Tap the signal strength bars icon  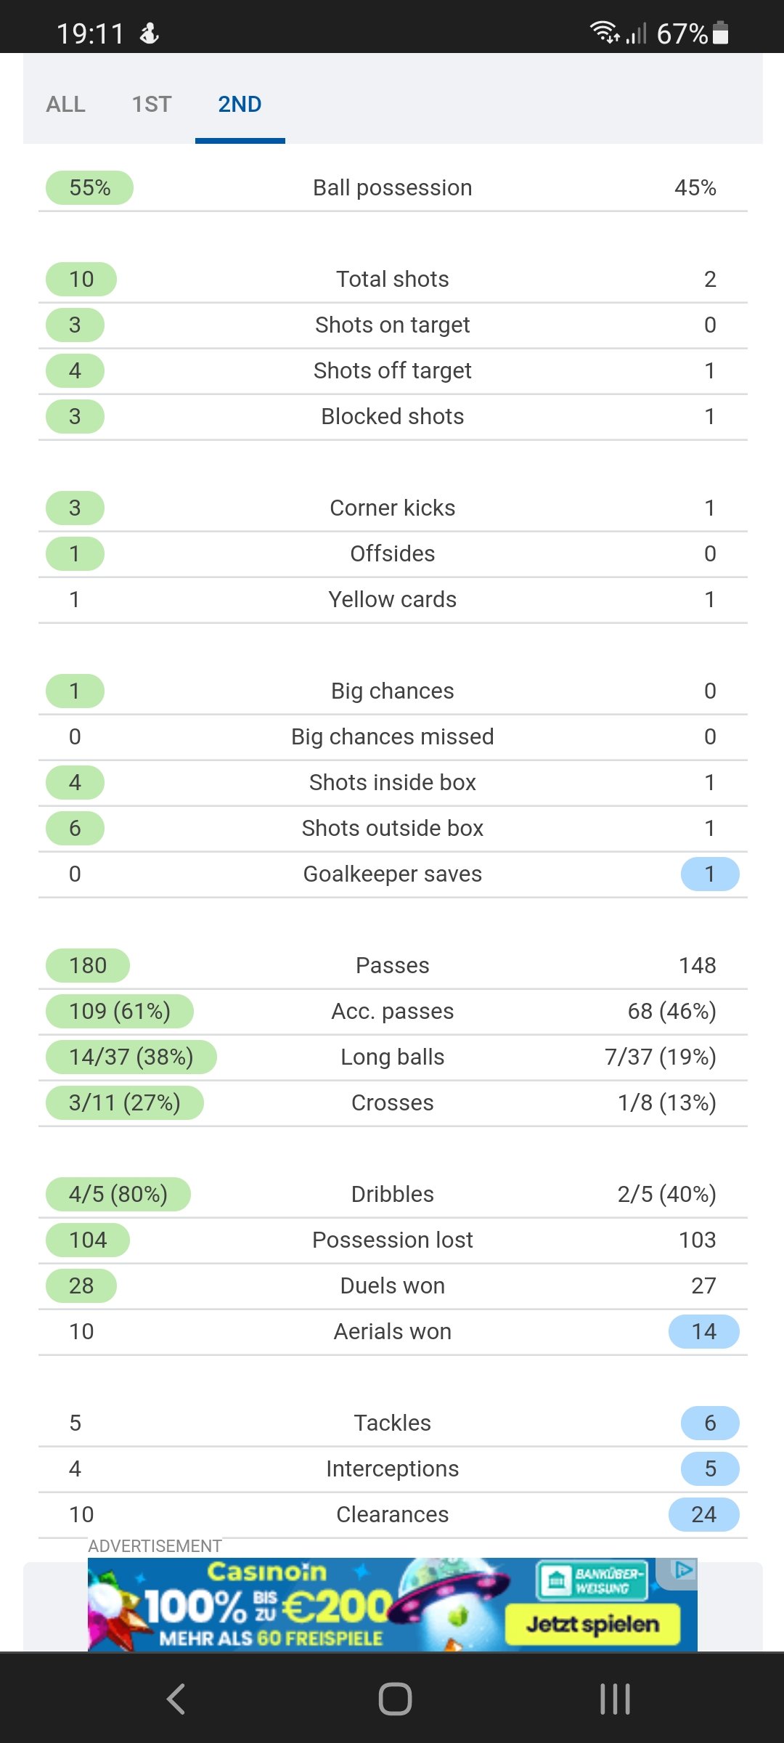[x=637, y=33]
